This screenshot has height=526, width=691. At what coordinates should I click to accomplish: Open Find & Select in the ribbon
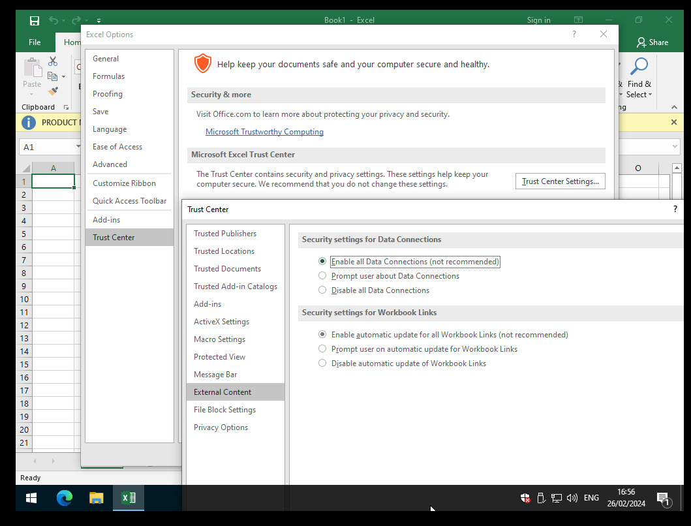pyautogui.click(x=639, y=82)
